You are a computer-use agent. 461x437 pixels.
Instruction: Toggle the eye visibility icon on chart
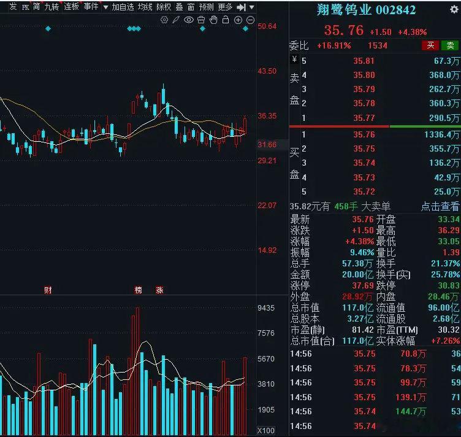point(189,20)
